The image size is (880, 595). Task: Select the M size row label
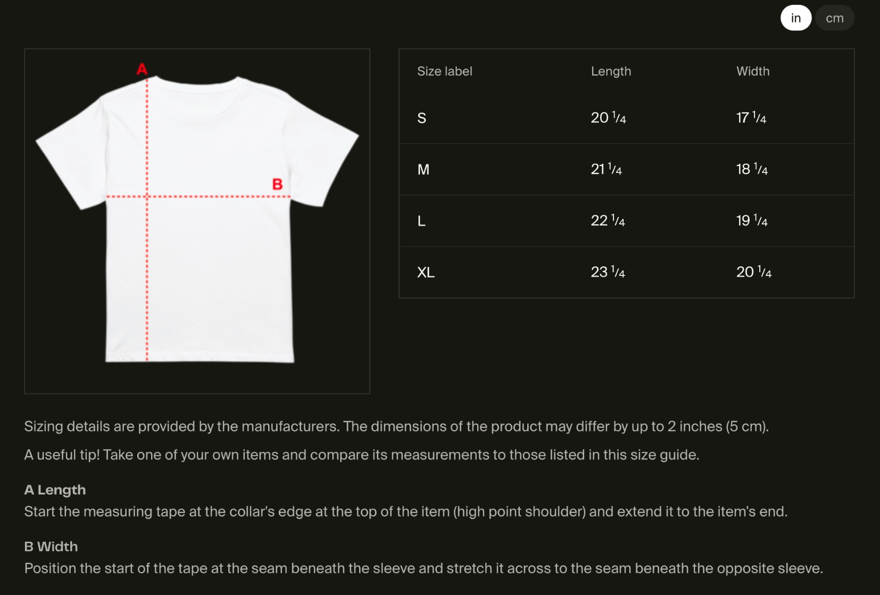click(x=423, y=170)
